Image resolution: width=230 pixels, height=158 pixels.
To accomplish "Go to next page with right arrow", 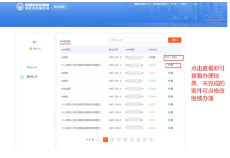I will (x=152, y=139).
